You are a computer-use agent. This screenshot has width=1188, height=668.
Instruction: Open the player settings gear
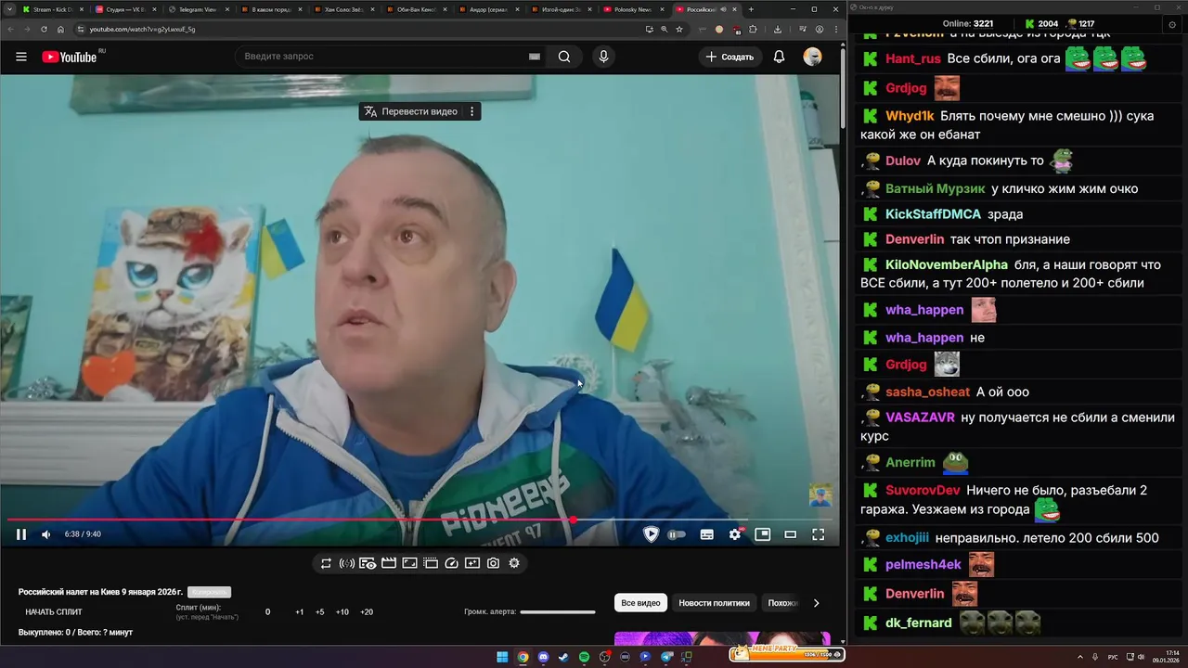click(x=735, y=534)
